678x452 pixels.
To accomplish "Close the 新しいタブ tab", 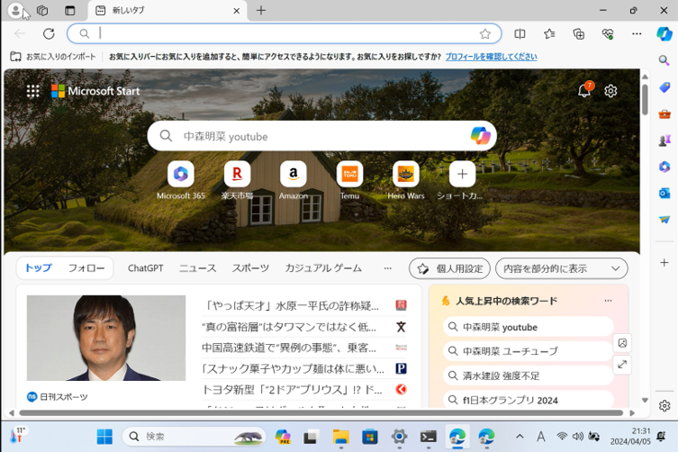I will 237,11.
